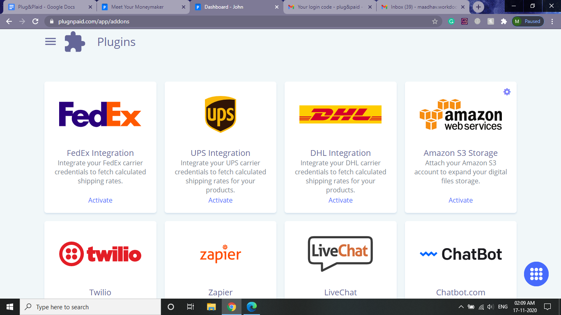Click the Plugins page heading
The height and width of the screenshot is (315, 561).
point(116,42)
